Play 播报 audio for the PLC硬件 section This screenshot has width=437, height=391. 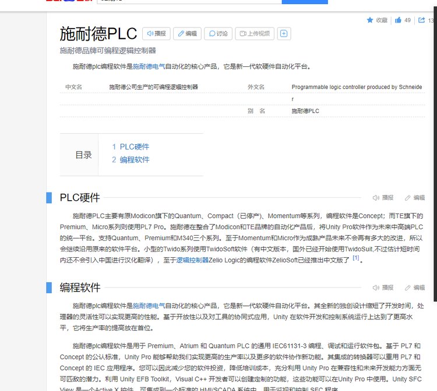[383, 198]
